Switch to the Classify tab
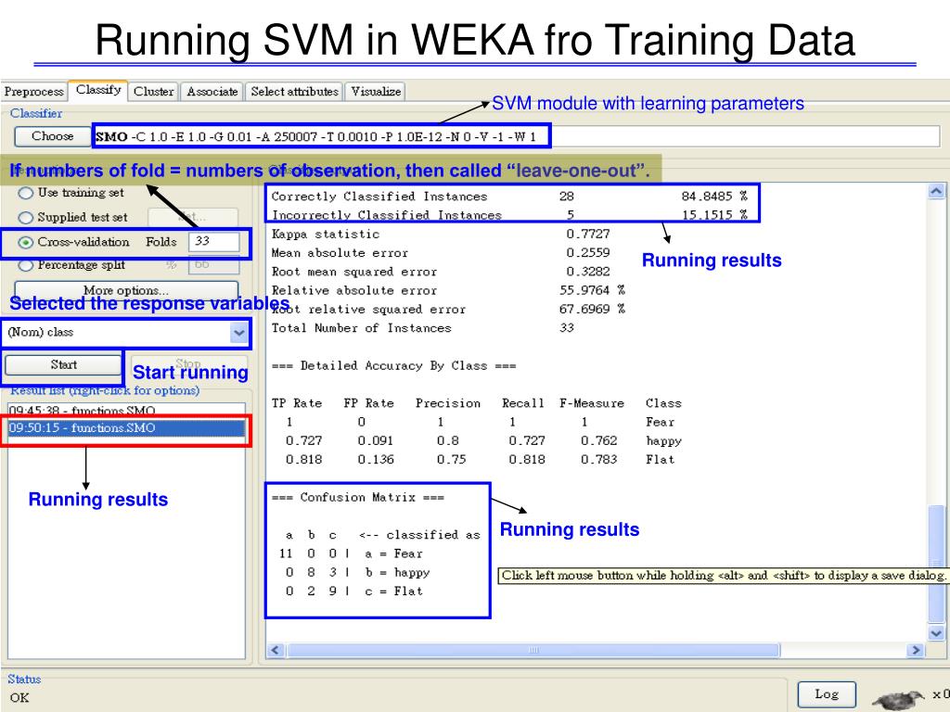The image size is (950, 712). tap(98, 90)
